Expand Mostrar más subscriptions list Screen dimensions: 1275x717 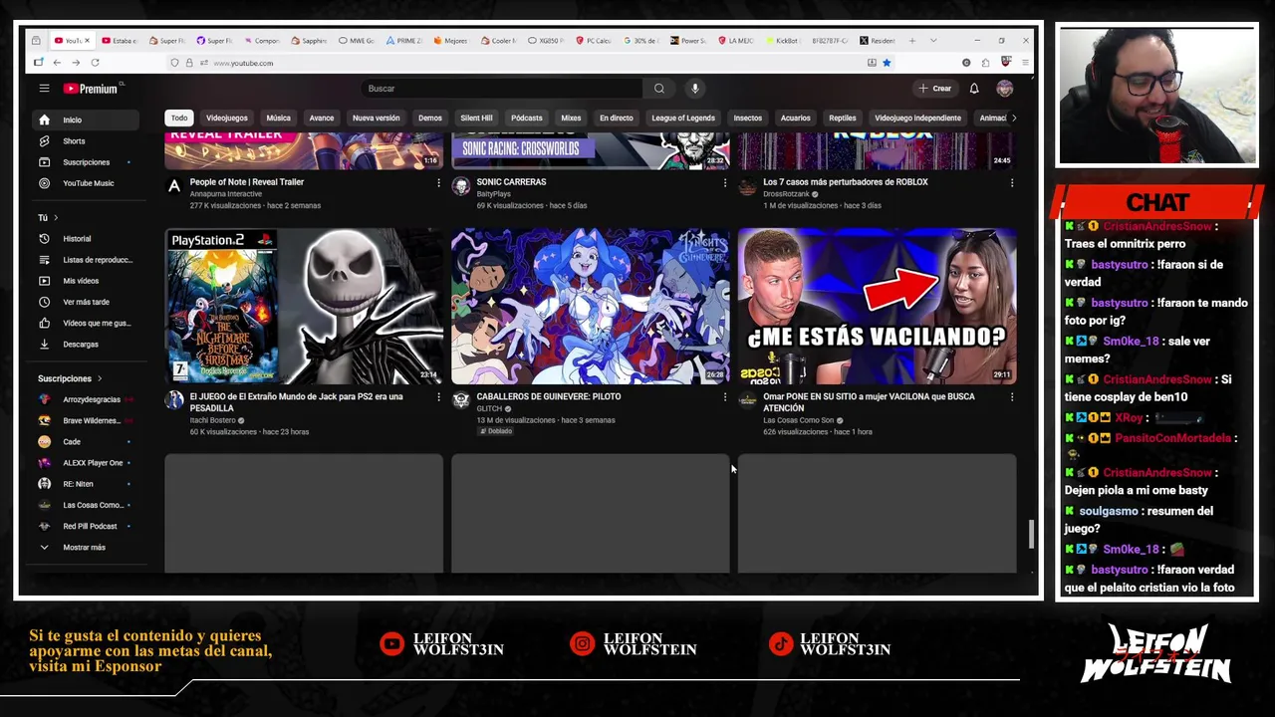87,547
